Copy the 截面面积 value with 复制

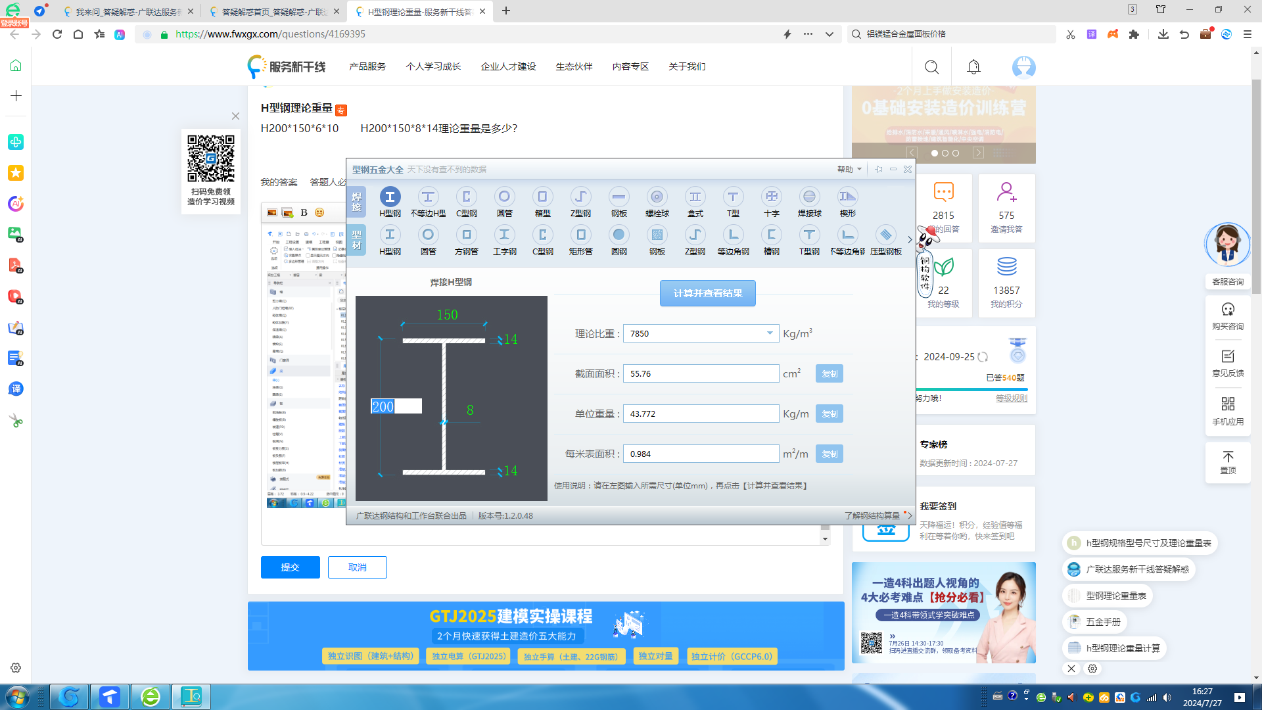point(830,373)
